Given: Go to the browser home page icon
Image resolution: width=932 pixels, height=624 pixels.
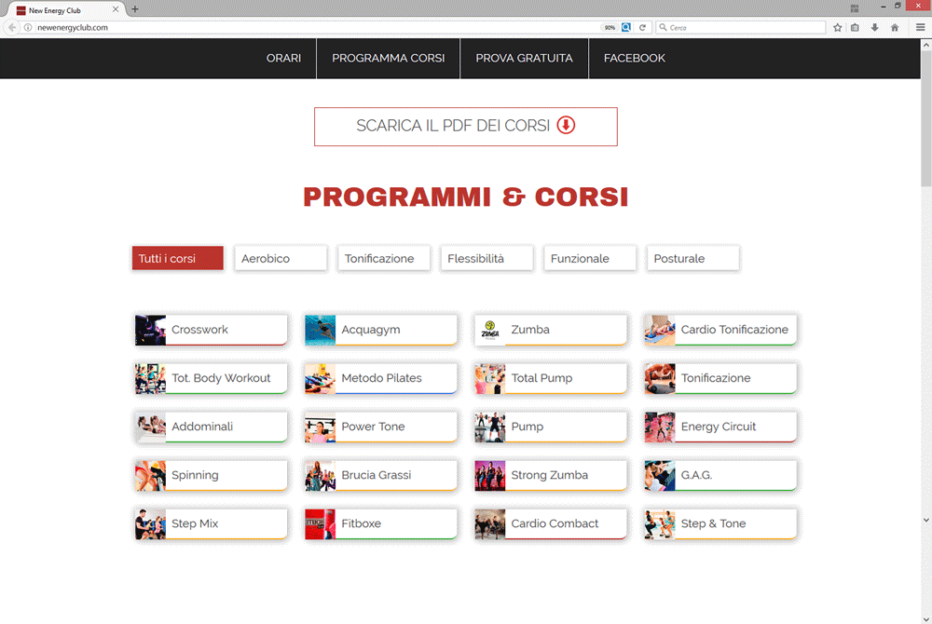Looking at the screenshot, I should click(x=895, y=28).
